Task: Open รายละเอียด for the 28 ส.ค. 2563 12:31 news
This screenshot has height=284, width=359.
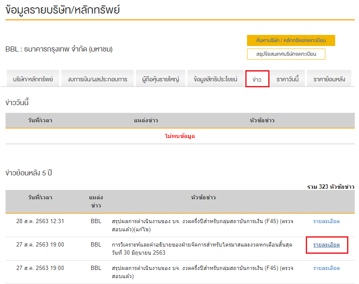Action: tap(326, 221)
